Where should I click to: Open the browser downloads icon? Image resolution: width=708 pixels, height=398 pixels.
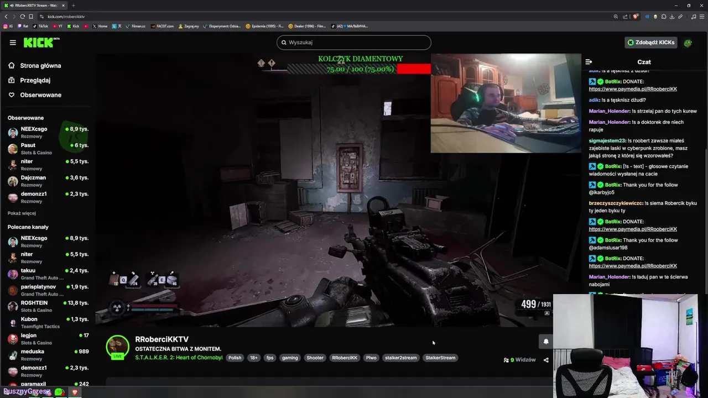(x=672, y=17)
